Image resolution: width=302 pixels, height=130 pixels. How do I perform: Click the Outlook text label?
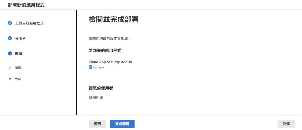(99, 67)
